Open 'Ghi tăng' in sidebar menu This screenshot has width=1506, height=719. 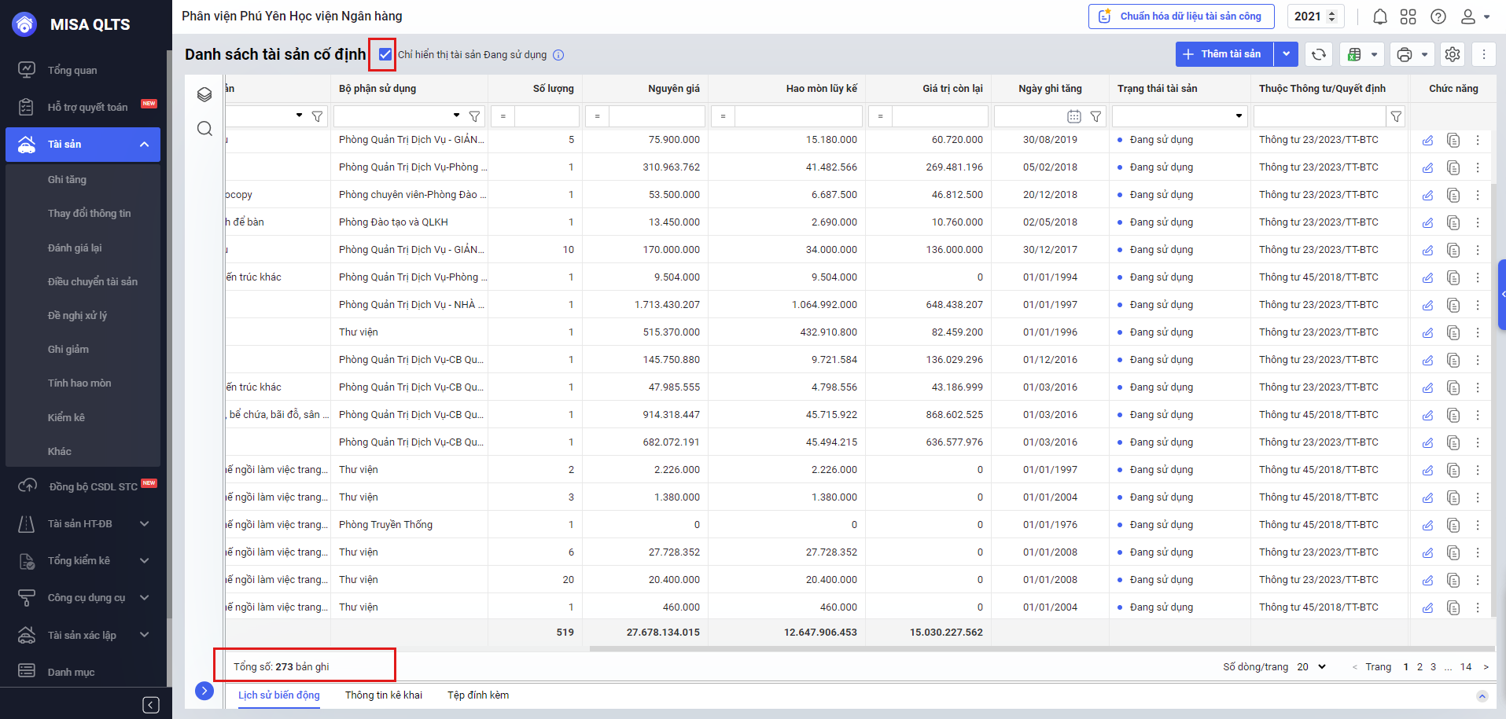pos(67,180)
